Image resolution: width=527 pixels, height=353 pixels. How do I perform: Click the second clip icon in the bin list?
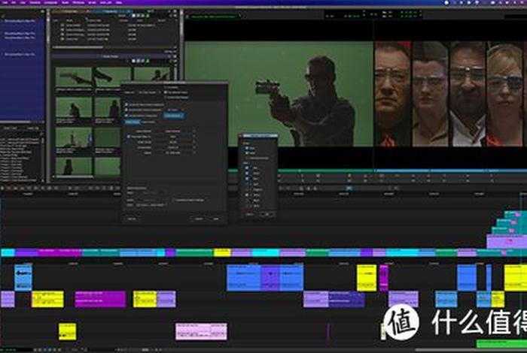[62, 31]
